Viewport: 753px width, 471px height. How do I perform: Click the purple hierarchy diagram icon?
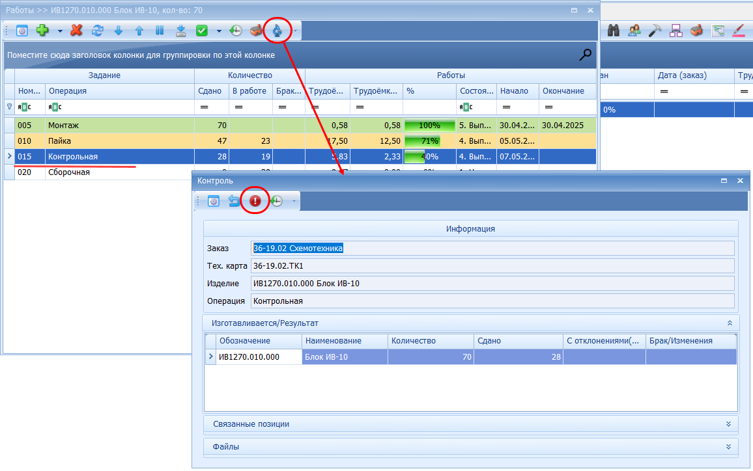click(676, 31)
